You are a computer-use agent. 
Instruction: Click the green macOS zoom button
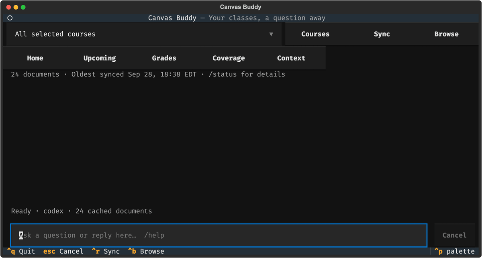tap(23, 7)
